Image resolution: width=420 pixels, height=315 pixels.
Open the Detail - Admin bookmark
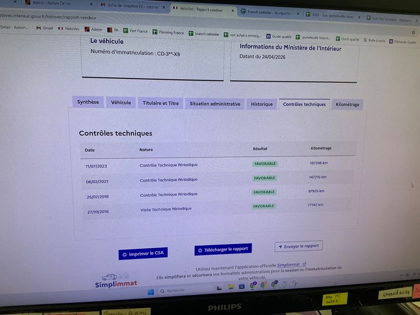click(14, 27)
